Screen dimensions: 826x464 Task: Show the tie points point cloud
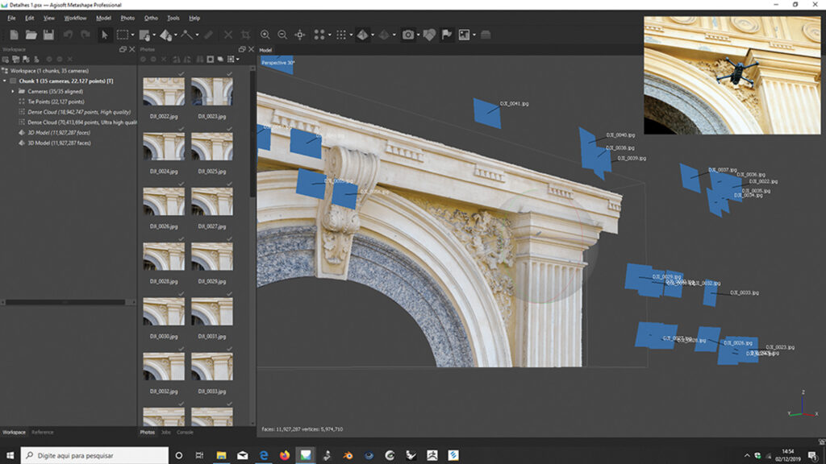pos(319,35)
